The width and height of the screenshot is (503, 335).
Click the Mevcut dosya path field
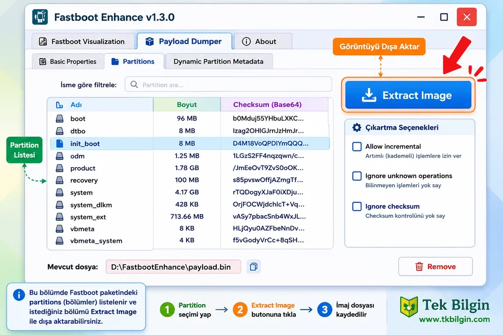(x=173, y=267)
